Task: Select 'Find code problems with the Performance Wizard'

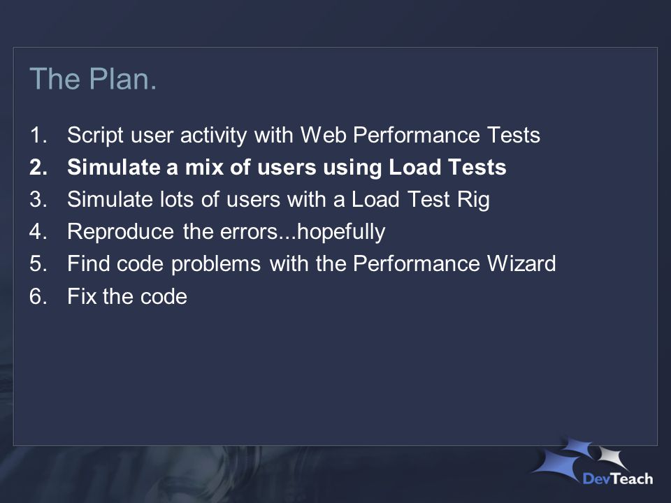Action: coord(312,263)
